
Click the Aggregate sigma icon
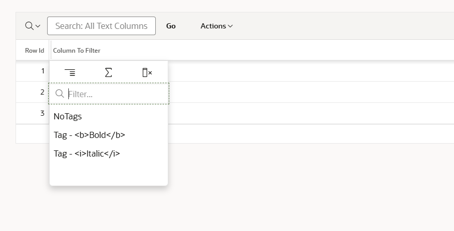coord(108,73)
